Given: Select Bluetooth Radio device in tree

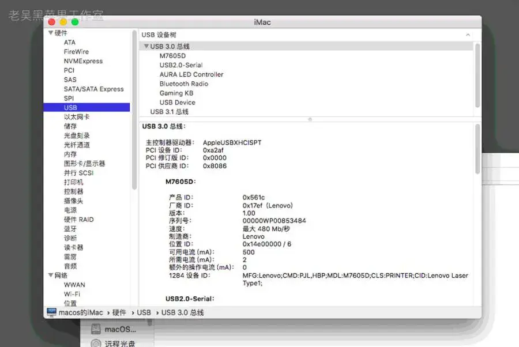Looking at the screenshot, I should pos(184,84).
